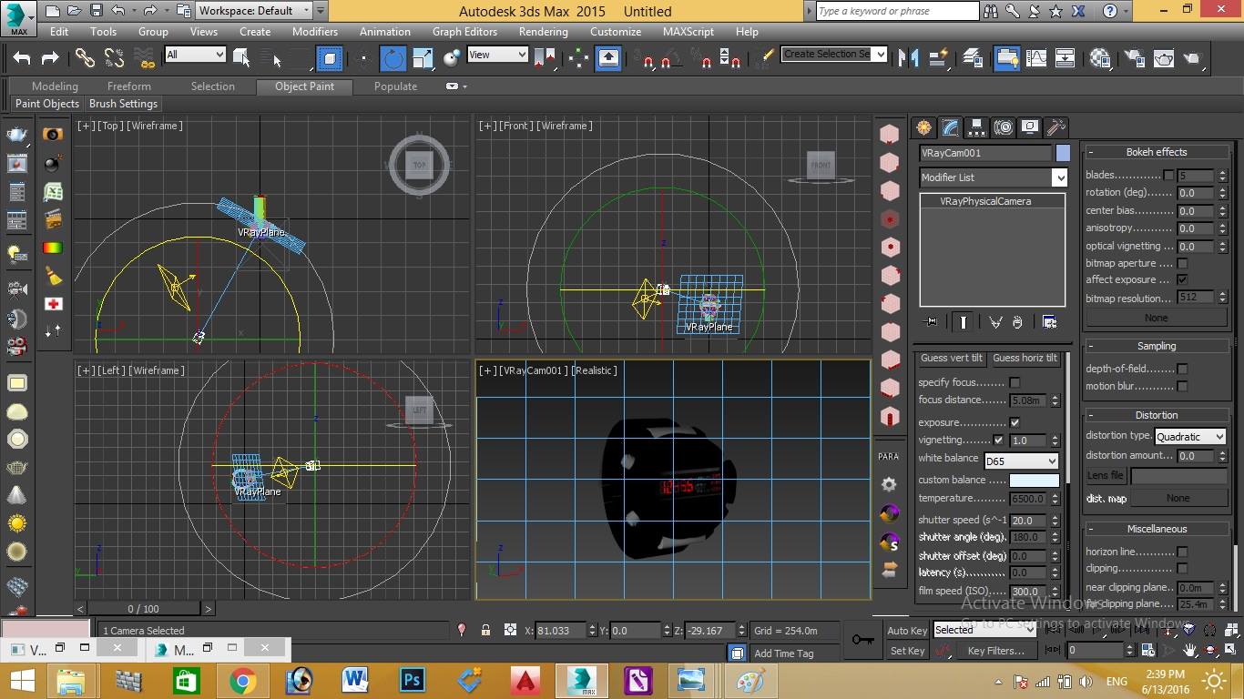1244x699 pixels.
Task: Click the Lens file button
Action: click(x=1106, y=475)
